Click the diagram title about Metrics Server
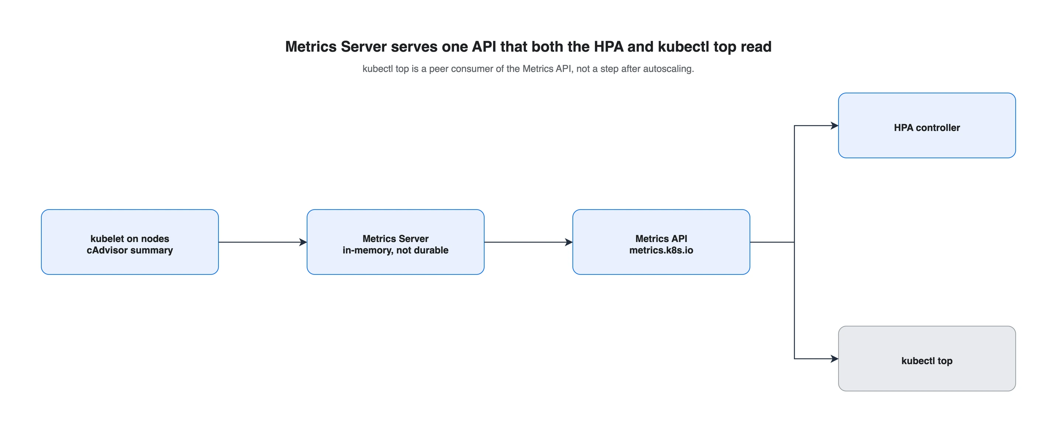 point(528,47)
